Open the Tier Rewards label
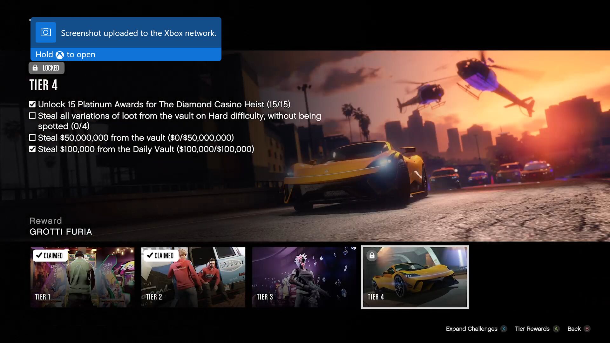The width and height of the screenshot is (610, 343). 532,329
